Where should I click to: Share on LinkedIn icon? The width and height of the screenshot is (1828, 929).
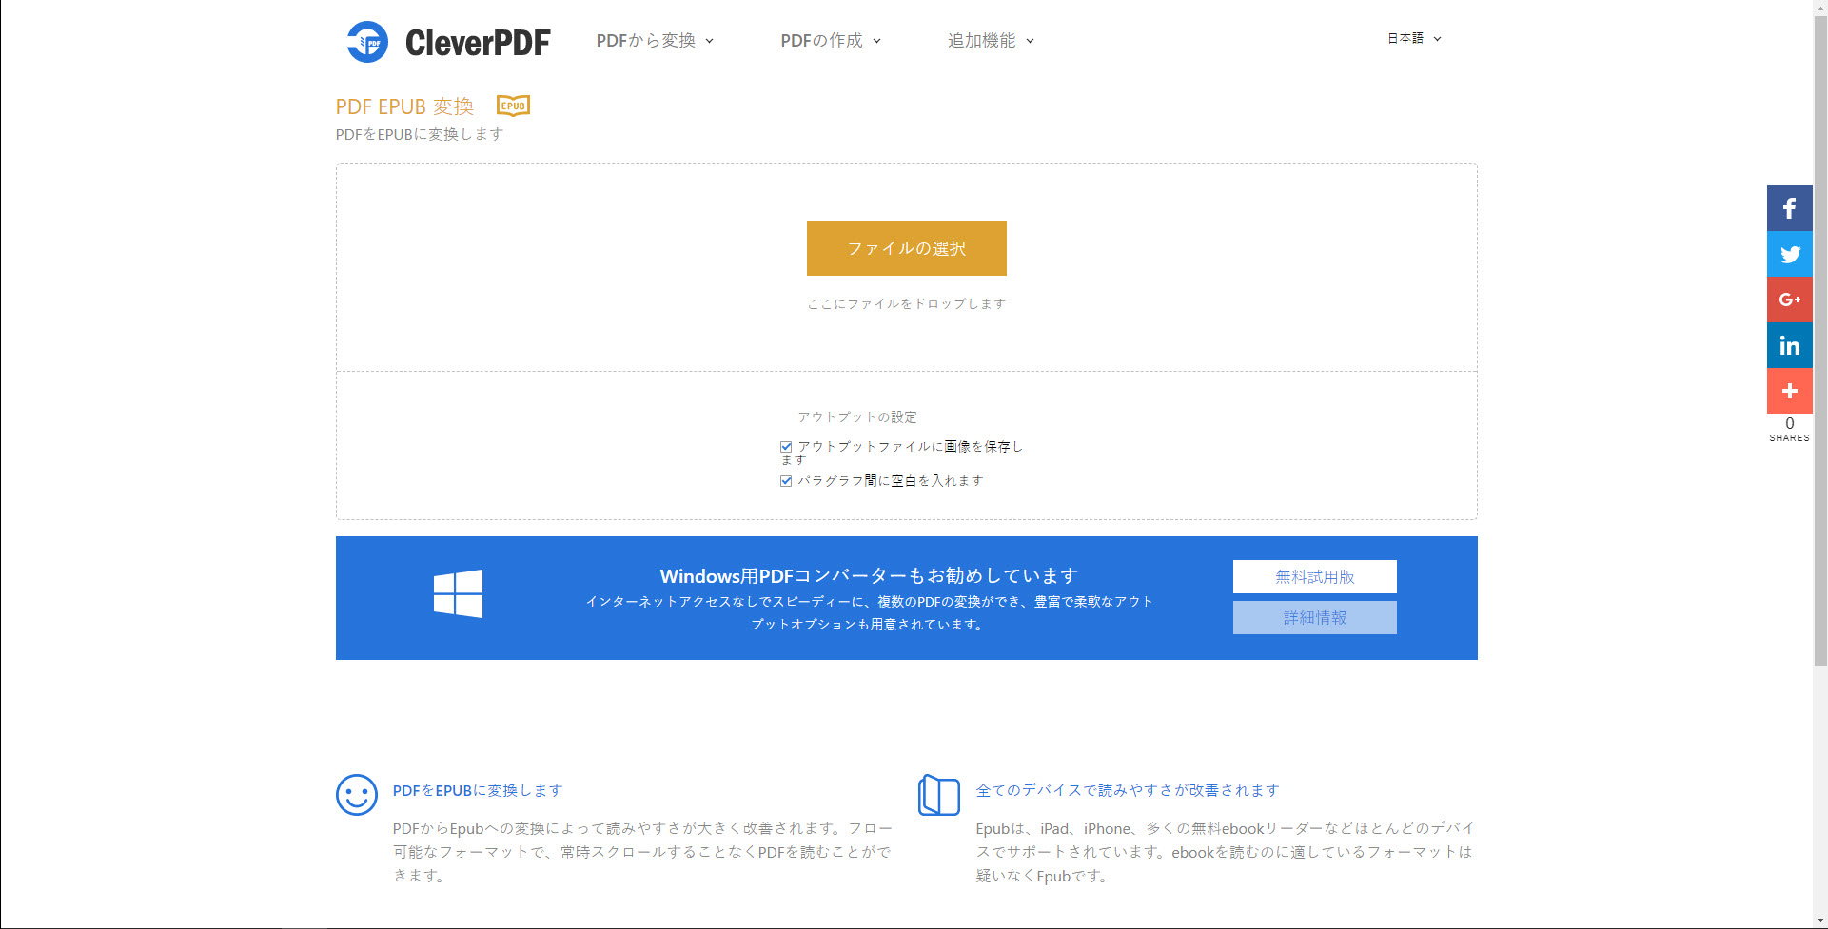[x=1789, y=345]
